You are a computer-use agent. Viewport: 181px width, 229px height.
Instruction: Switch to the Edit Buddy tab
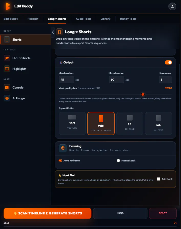pos(11,19)
